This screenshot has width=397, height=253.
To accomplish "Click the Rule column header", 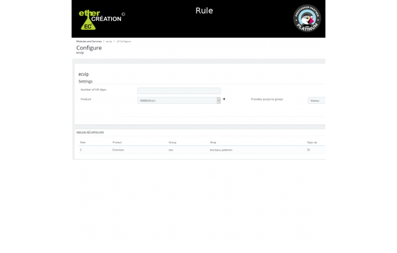I will click(83, 143).
